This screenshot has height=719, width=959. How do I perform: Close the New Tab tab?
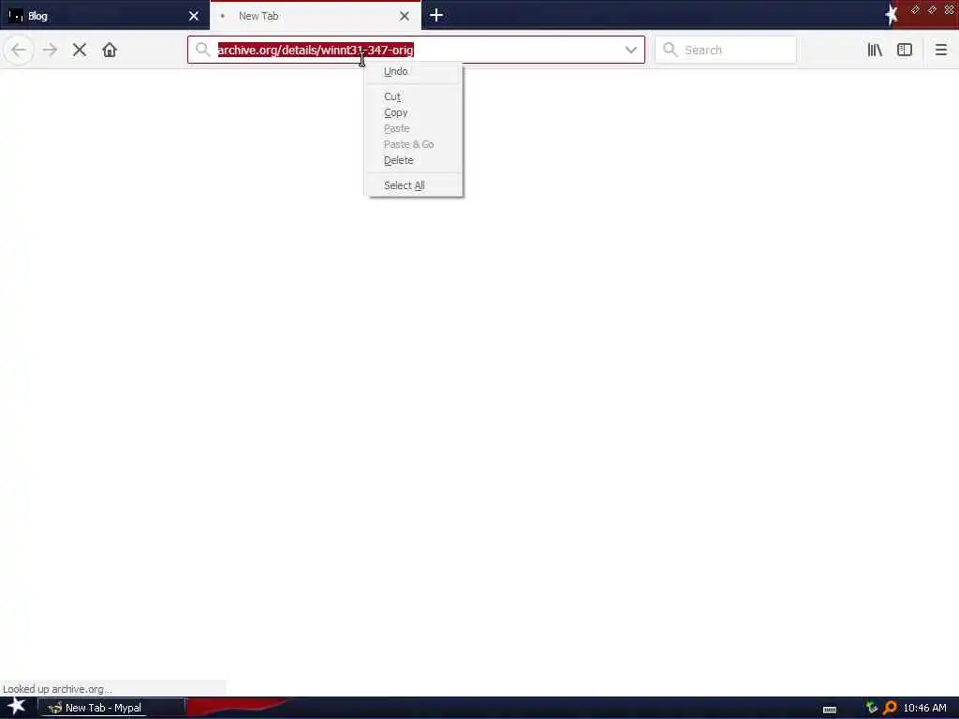coord(405,16)
